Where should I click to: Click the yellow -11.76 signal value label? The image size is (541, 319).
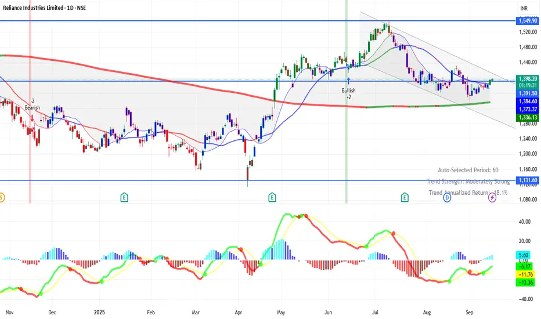(x=525, y=274)
